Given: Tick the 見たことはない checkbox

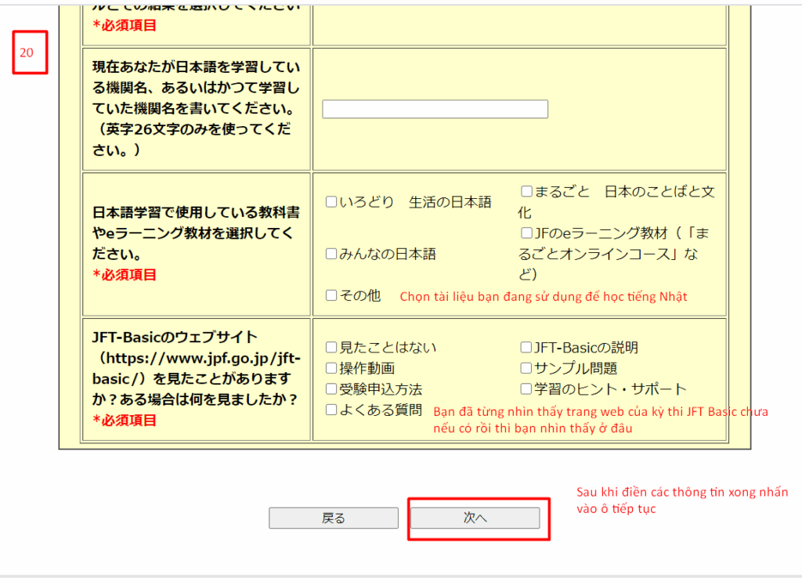Looking at the screenshot, I should tap(331, 348).
